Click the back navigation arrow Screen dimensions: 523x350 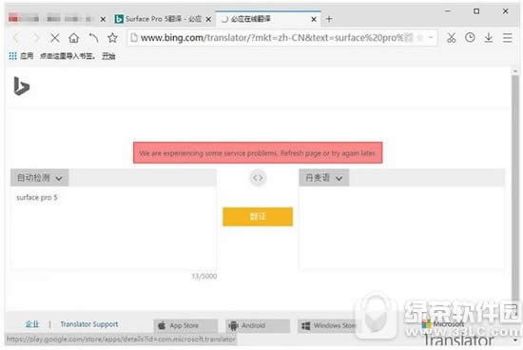pyautogui.click(x=16, y=38)
